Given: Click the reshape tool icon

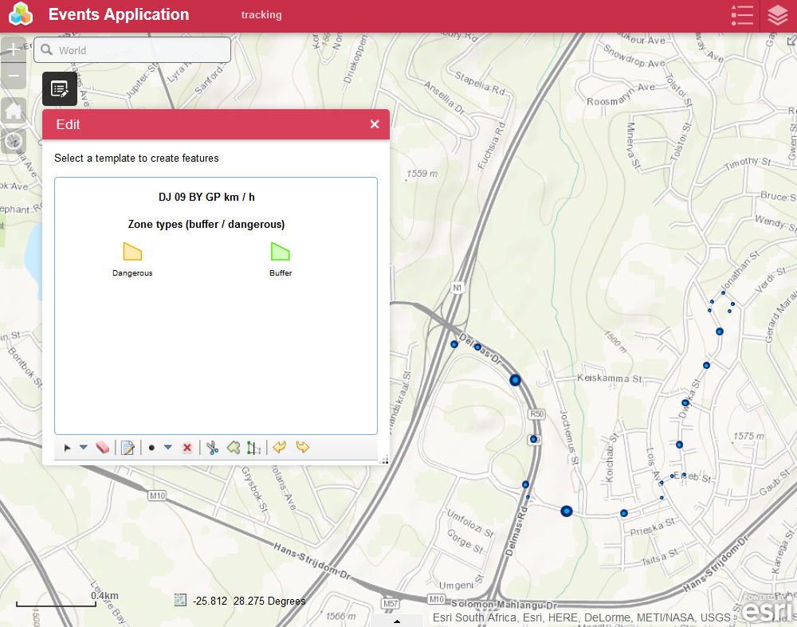Looking at the screenshot, I should pyautogui.click(x=234, y=448).
